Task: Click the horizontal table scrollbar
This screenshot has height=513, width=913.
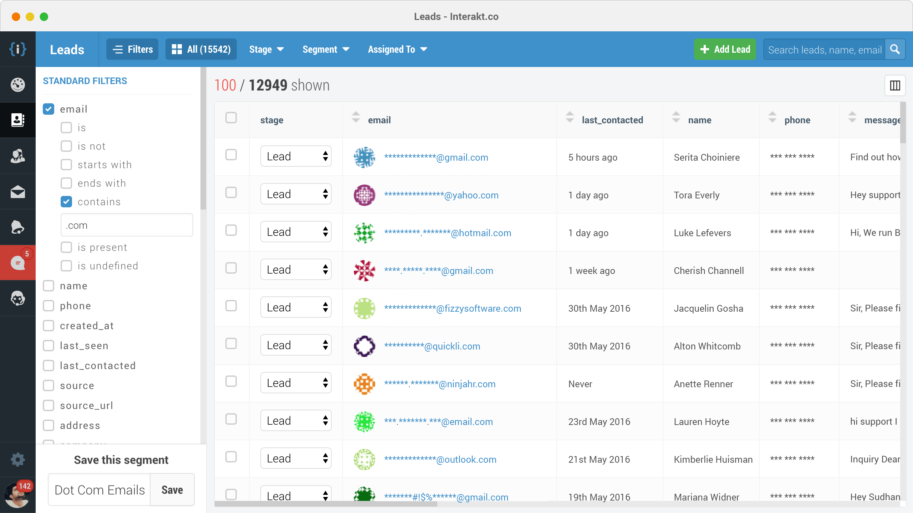Action: coord(326,504)
